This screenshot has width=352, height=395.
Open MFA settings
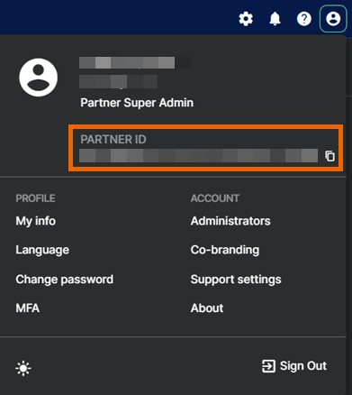28,308
